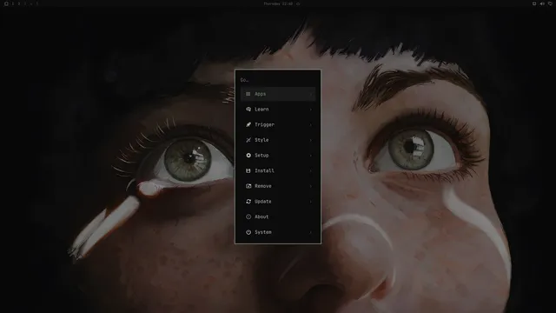Choose the Style menu entry
The height and width of the screenshot is (313, 556).
tap(278, 140)
